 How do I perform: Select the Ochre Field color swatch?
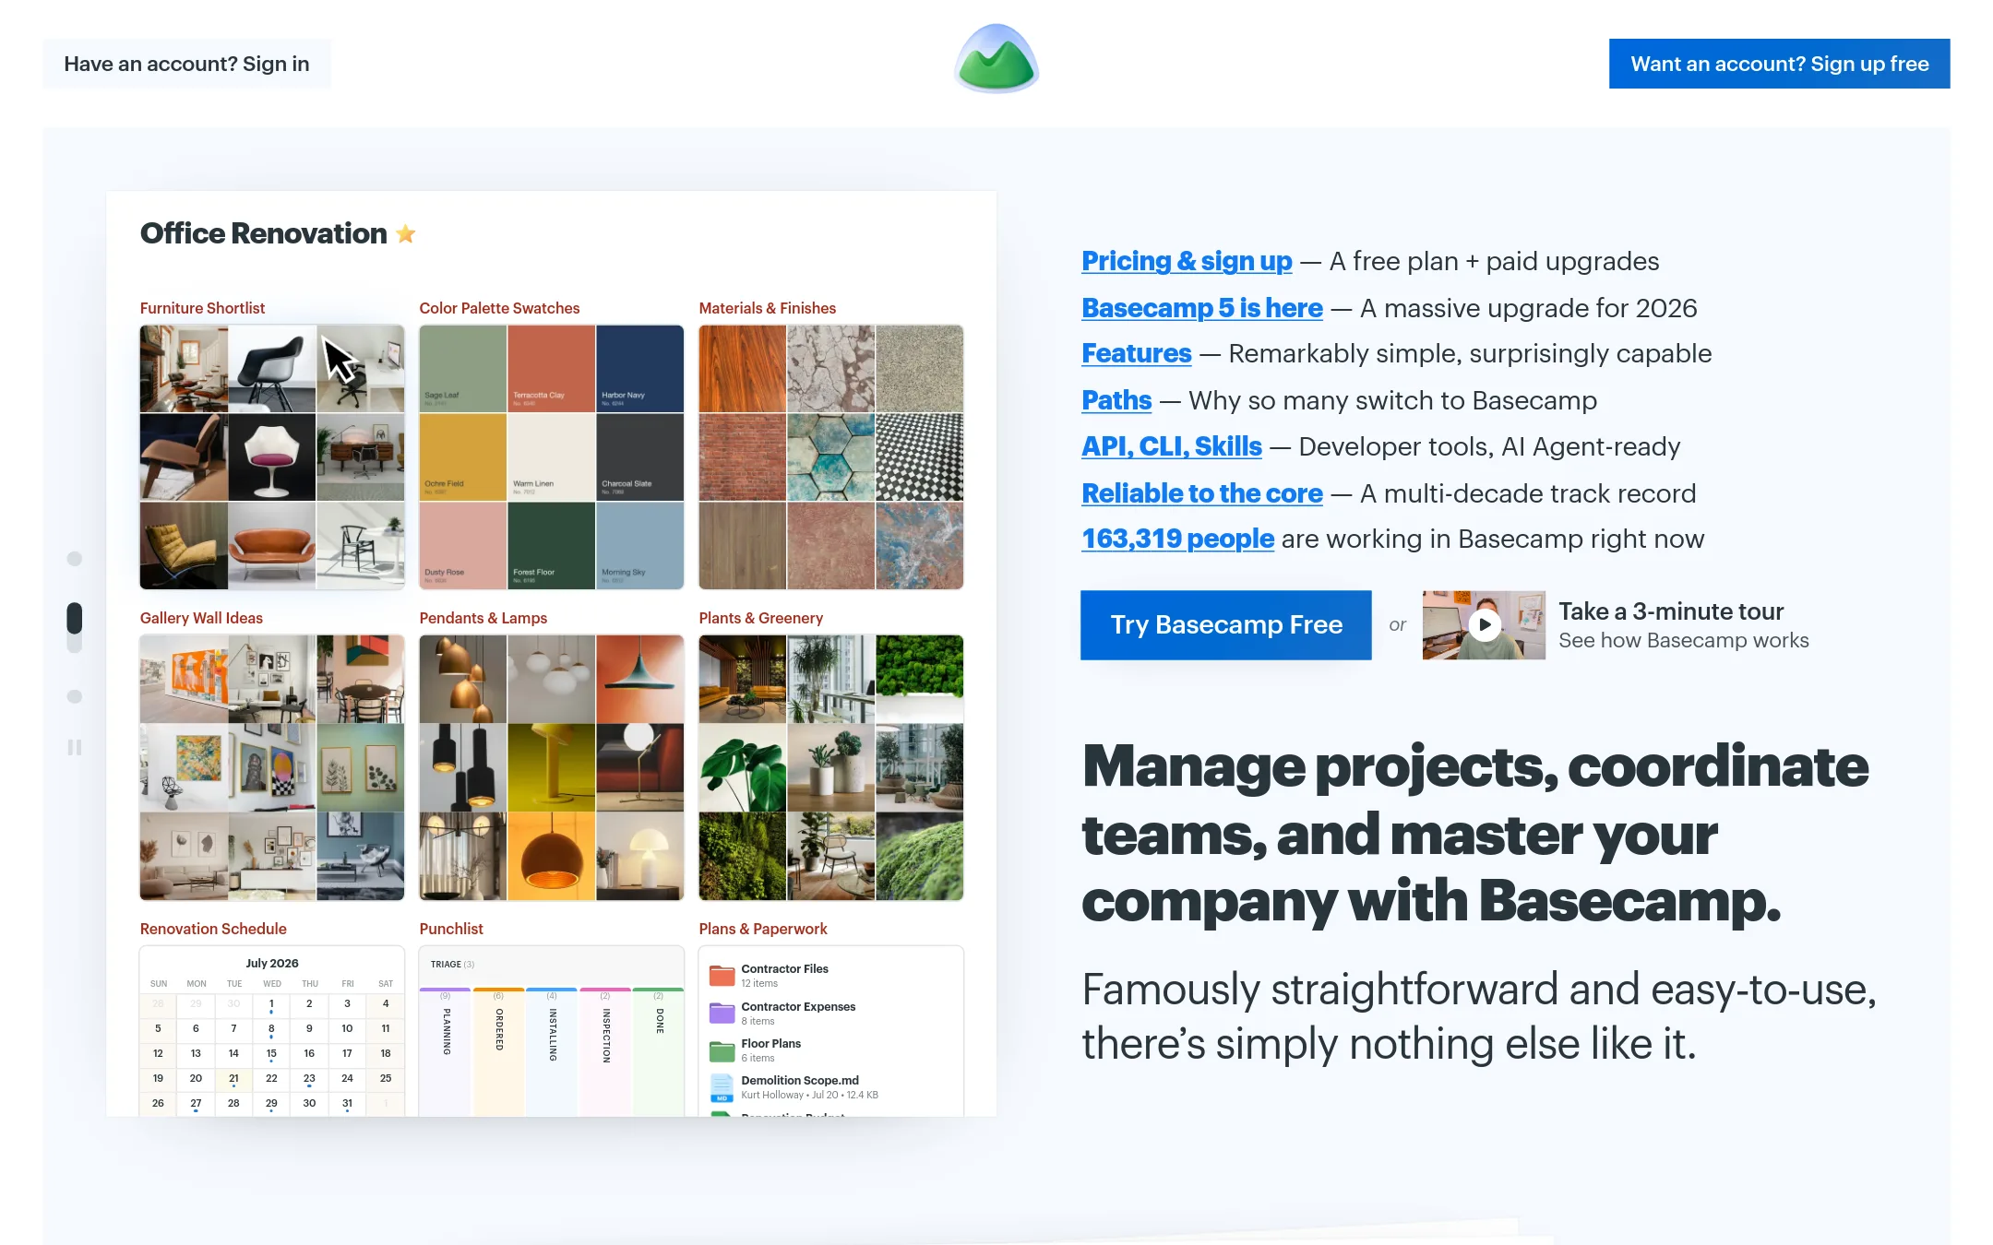tap(462, 456)
